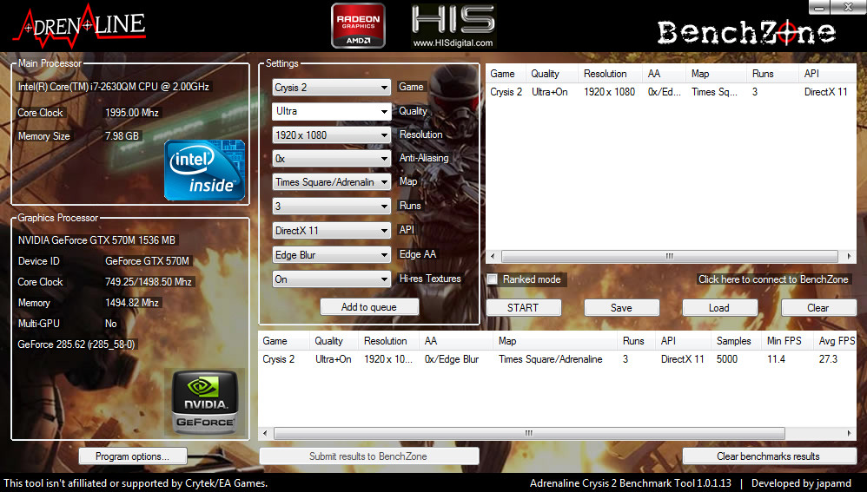Click the NVIDIA GeForce badge
The height and width of the screenshot is (492, 867).
205,402
